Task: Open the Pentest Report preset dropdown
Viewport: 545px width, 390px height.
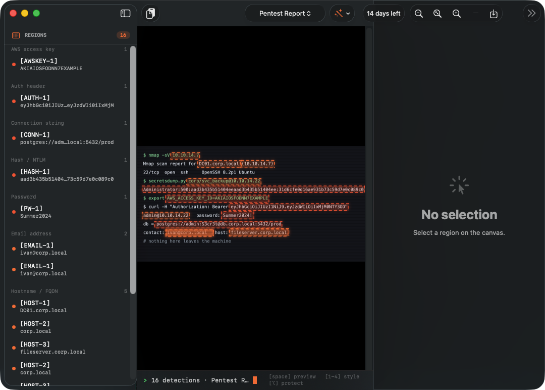Action: coord(285,14)
